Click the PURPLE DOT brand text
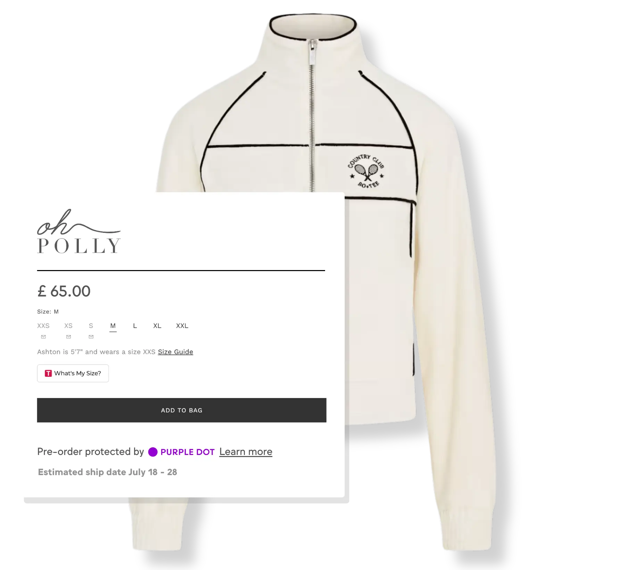Screen dimensions: 621x570 click(188, 452)
